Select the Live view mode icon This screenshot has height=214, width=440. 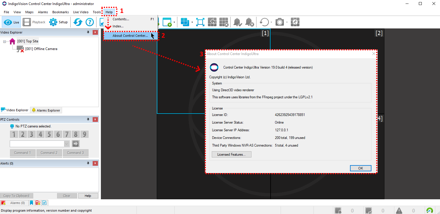coord(11,22)
